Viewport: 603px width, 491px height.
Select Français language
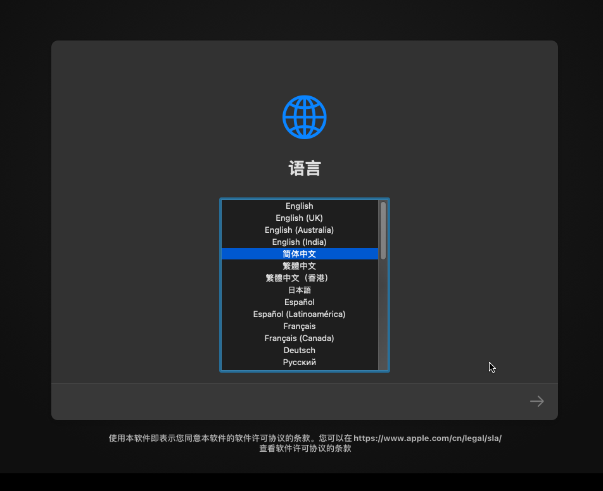(x=300, y=326)
